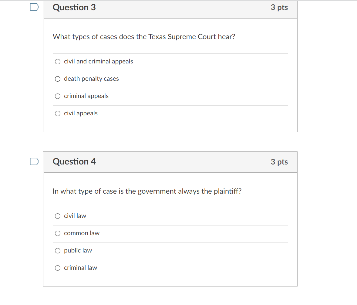Click the 'criminal appeals' answer text

click(86, 96)
